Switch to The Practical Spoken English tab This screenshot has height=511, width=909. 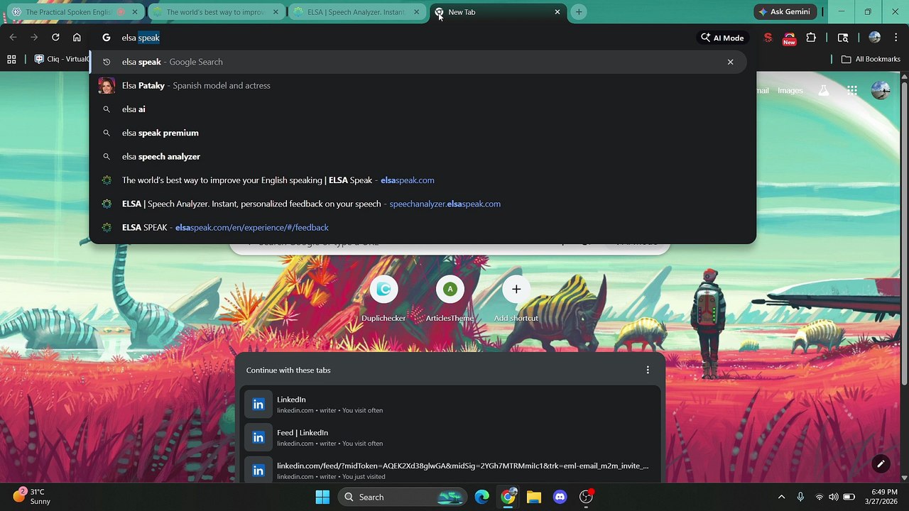coord(75,12)
